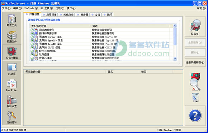Disable the 软件空键 checkbox
The height and width of the screenshot is (133, 208).
(x=32, y=55)
